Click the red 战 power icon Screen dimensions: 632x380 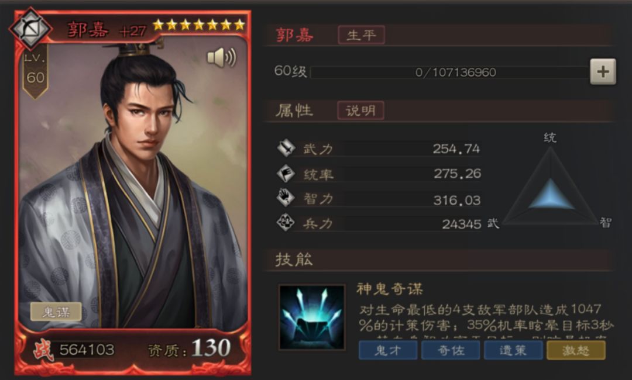[x=43, y=350]
